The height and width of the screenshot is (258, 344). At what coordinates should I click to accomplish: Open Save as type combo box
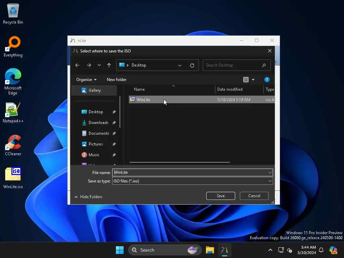(x=192, y=181)
